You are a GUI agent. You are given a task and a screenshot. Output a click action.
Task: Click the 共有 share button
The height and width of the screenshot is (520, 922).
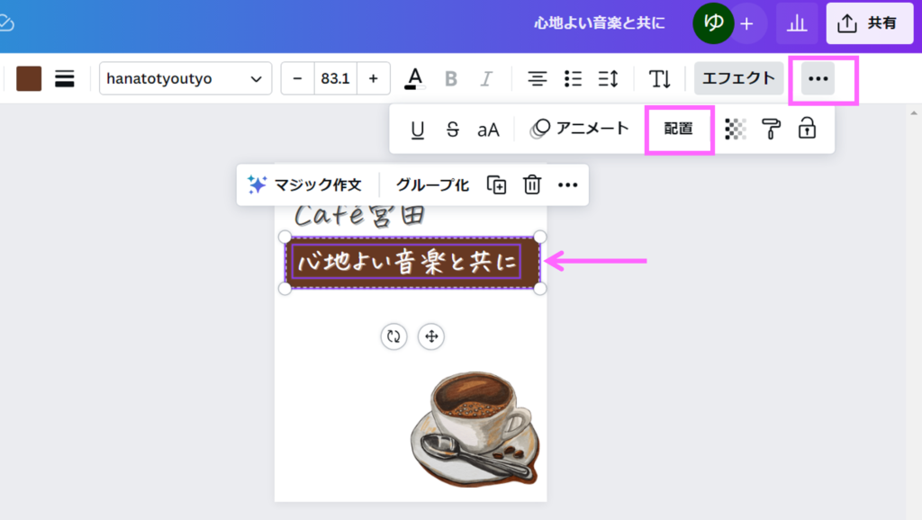coord(869,23)
